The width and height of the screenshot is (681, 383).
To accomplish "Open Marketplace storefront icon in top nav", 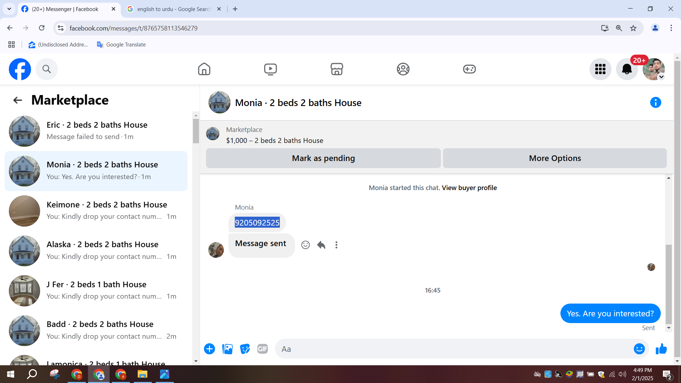I will pos(337,69).
